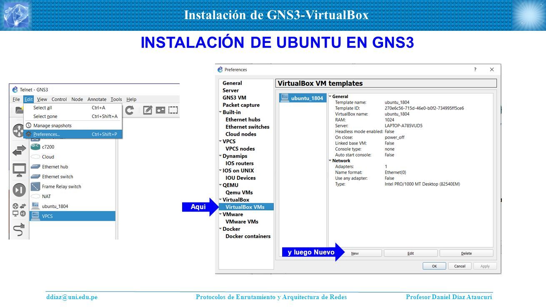Click the Cloud node icon in device list
This screenshot has width=546, height=307.
35,157
